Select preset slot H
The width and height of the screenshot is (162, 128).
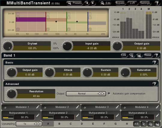coord(127,124)
